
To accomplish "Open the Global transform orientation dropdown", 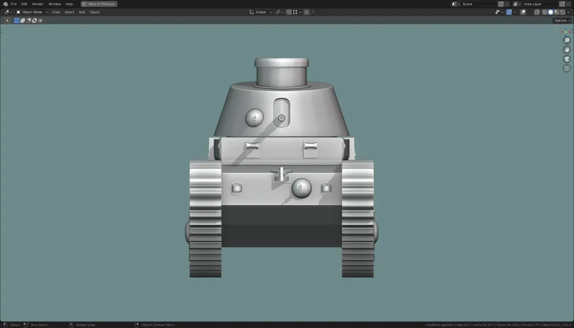I will point(261,12).
